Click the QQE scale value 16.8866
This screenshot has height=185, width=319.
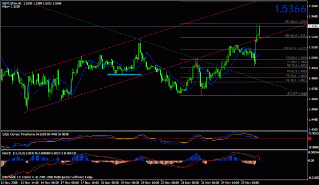[313, 148]
